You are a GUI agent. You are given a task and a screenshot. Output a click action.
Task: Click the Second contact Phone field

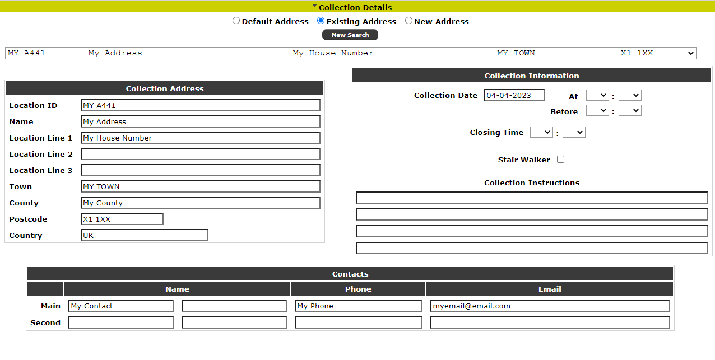point(359,322)
